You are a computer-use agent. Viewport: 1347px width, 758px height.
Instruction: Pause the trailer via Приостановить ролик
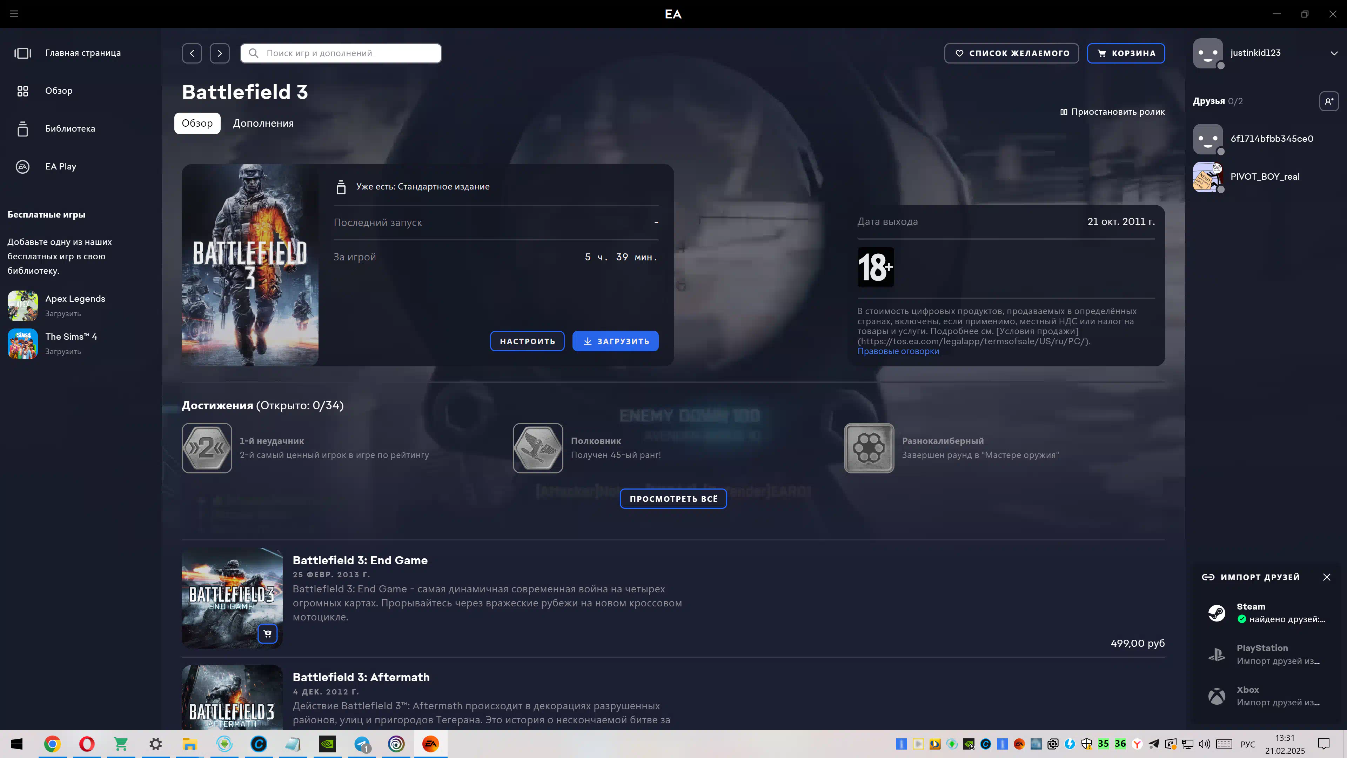point(1112,112)
